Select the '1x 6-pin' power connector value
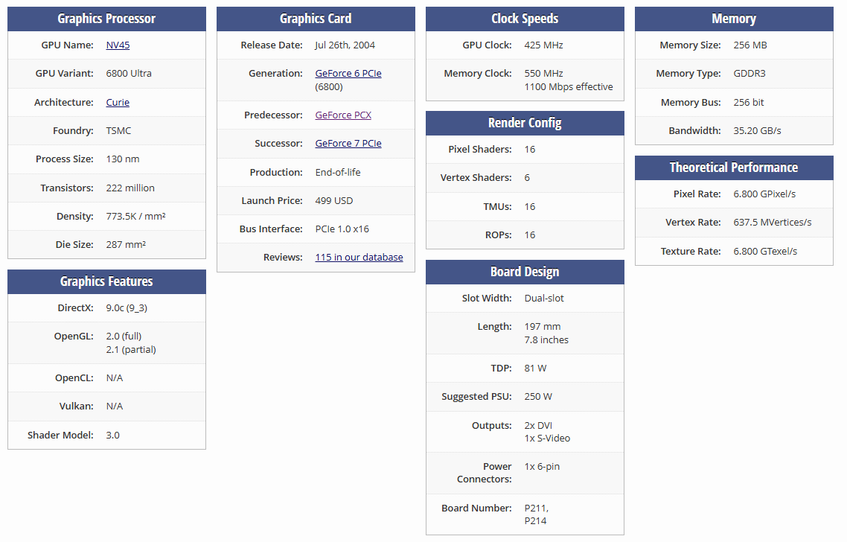847x542 pixels. (543, 467)
